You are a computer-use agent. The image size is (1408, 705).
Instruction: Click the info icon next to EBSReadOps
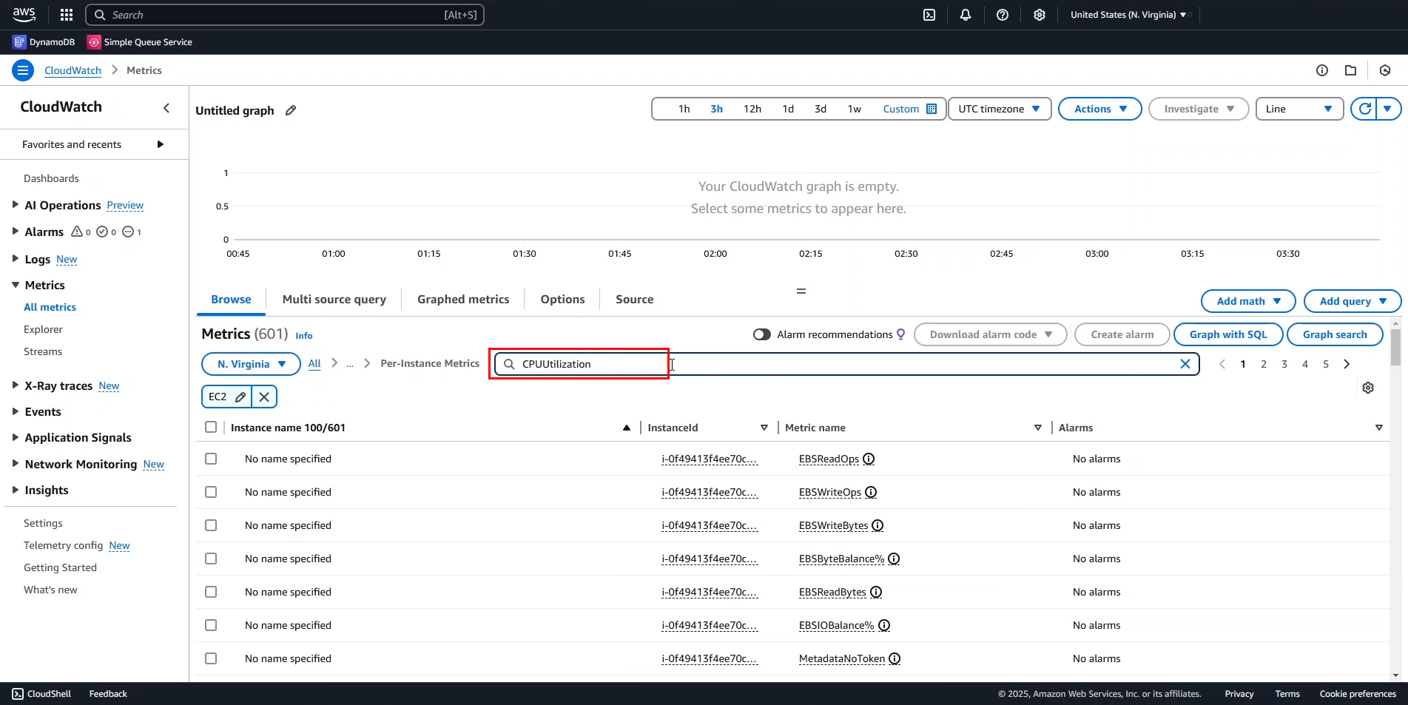click(x=869, y=459)
